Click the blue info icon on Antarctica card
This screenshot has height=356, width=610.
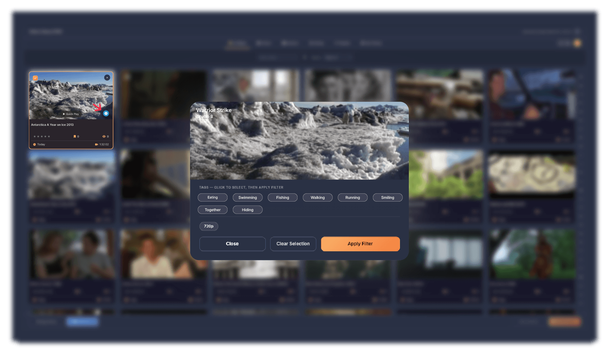(x=106, y=113)
